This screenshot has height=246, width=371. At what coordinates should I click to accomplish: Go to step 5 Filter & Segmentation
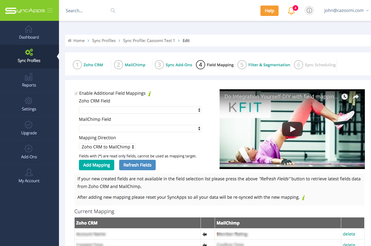tap(264, 65)
